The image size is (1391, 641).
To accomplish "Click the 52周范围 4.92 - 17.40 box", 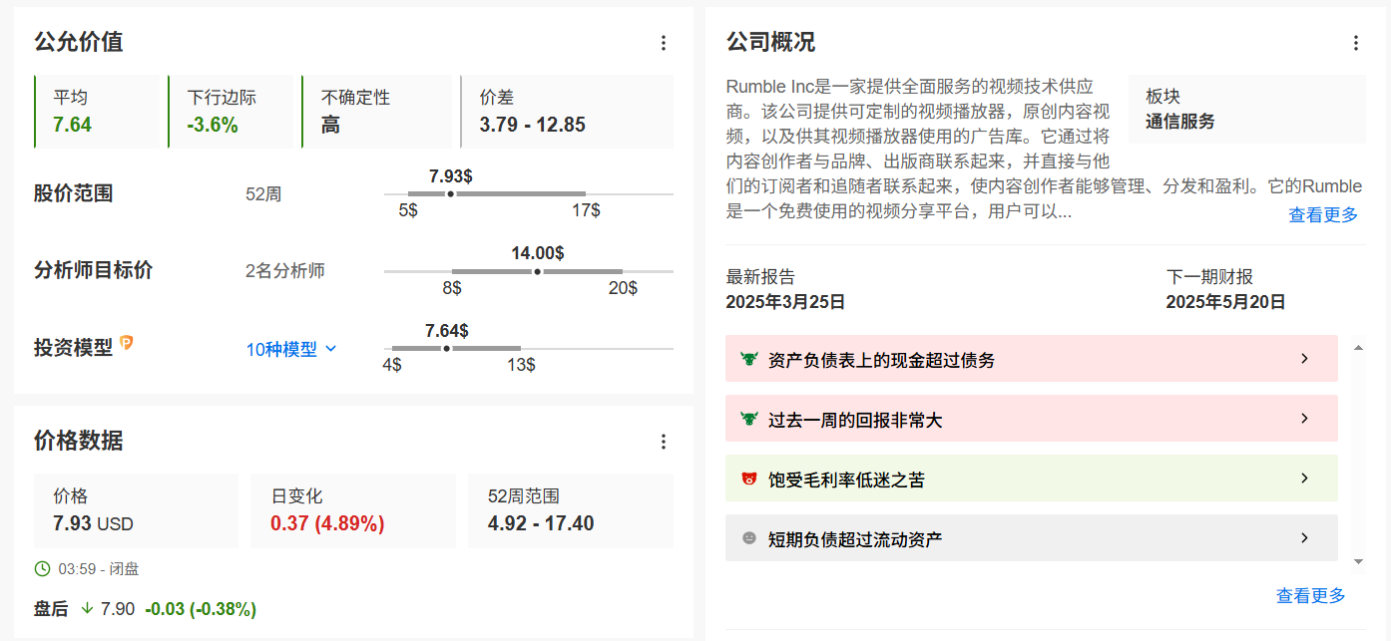I will 571,510.
